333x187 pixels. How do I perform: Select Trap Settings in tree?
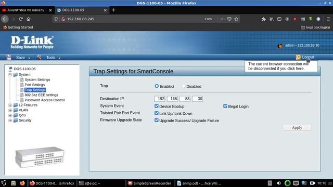coord(35,90)
